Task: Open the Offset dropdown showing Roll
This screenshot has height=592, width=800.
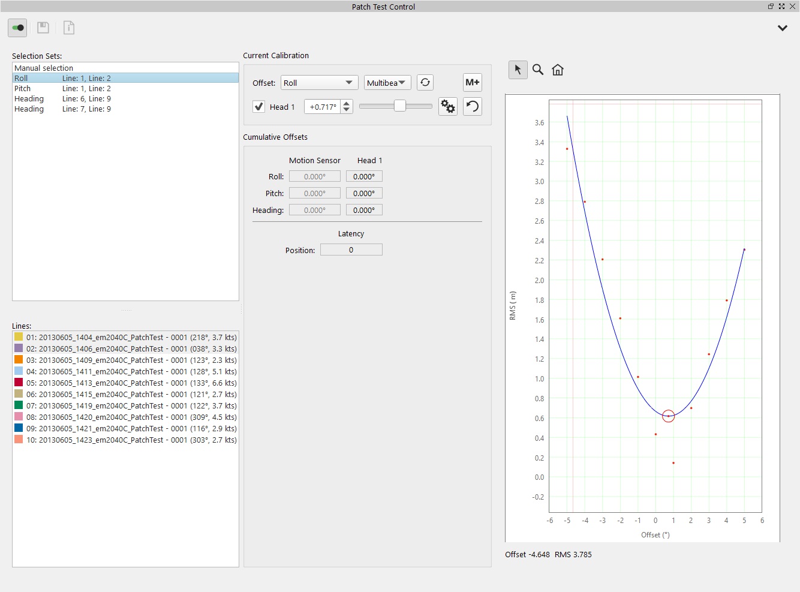Action: [319, 82]
